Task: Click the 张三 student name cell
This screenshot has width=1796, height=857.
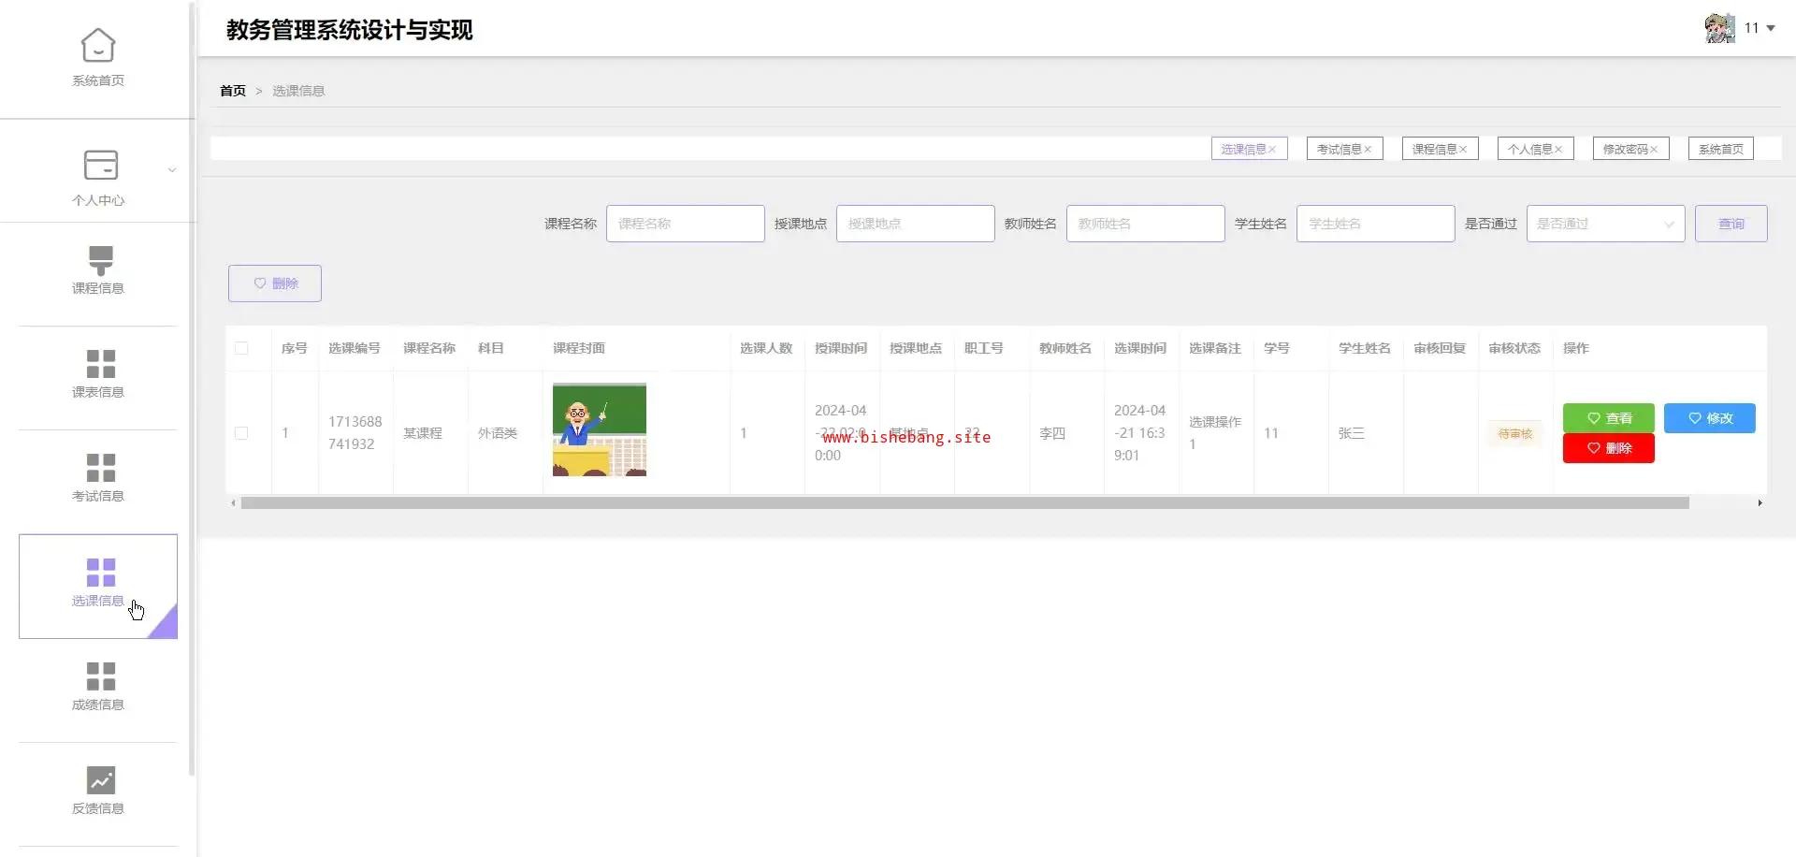Action: click(1352, 433)
